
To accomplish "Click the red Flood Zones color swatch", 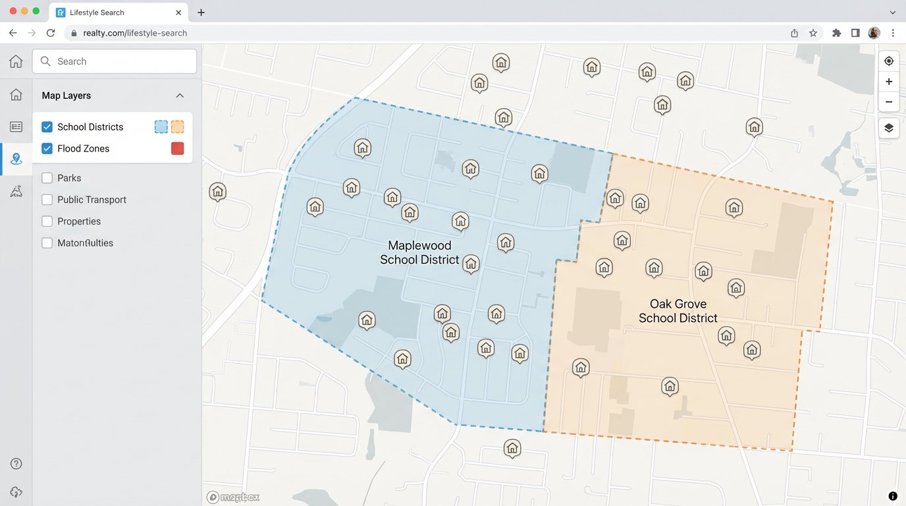I will (177, 148).
